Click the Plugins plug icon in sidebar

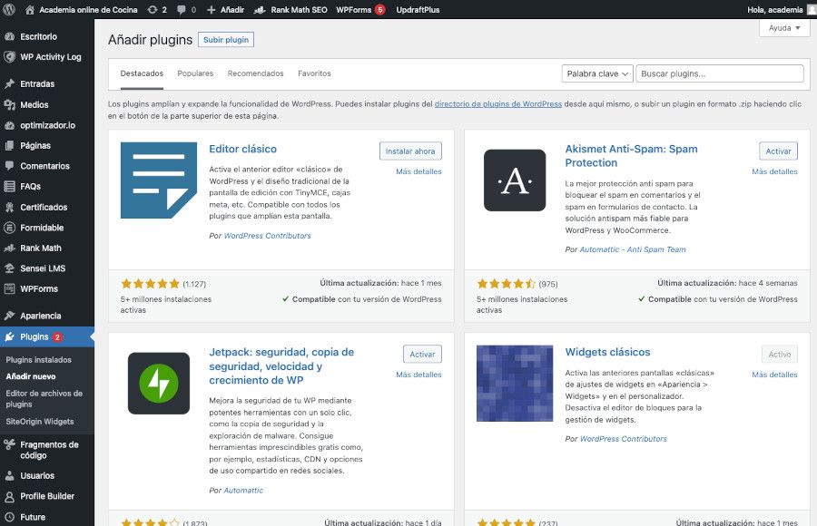9,337
